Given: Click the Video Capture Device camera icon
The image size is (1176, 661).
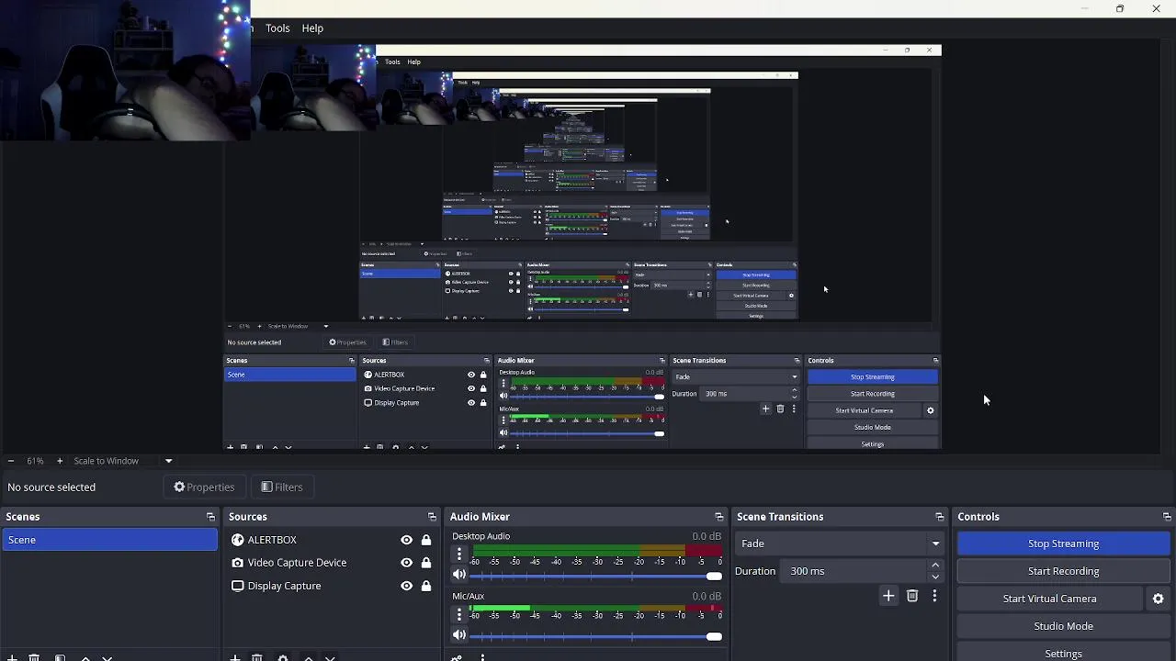Looking at the screenshot, I should 238,563.
